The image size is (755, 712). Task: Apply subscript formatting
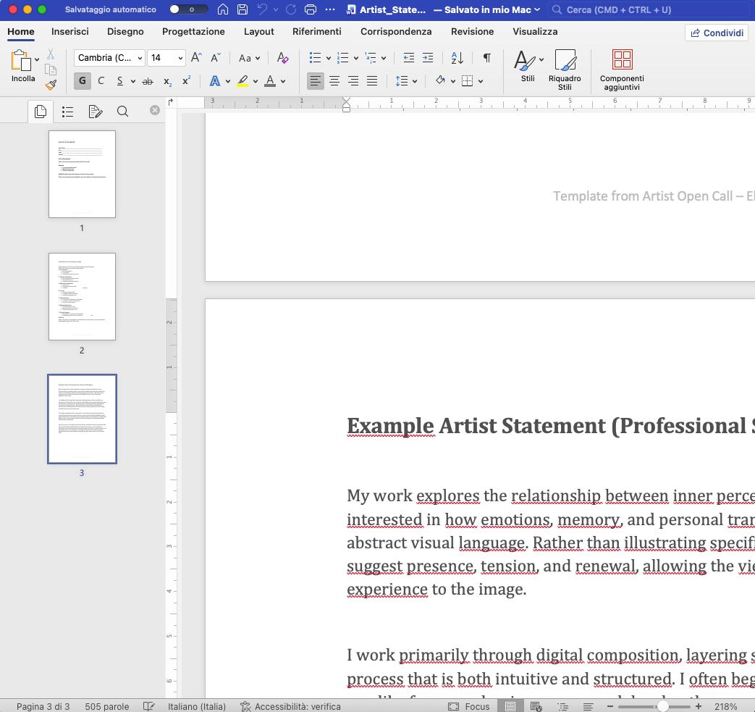click(167, 81)
